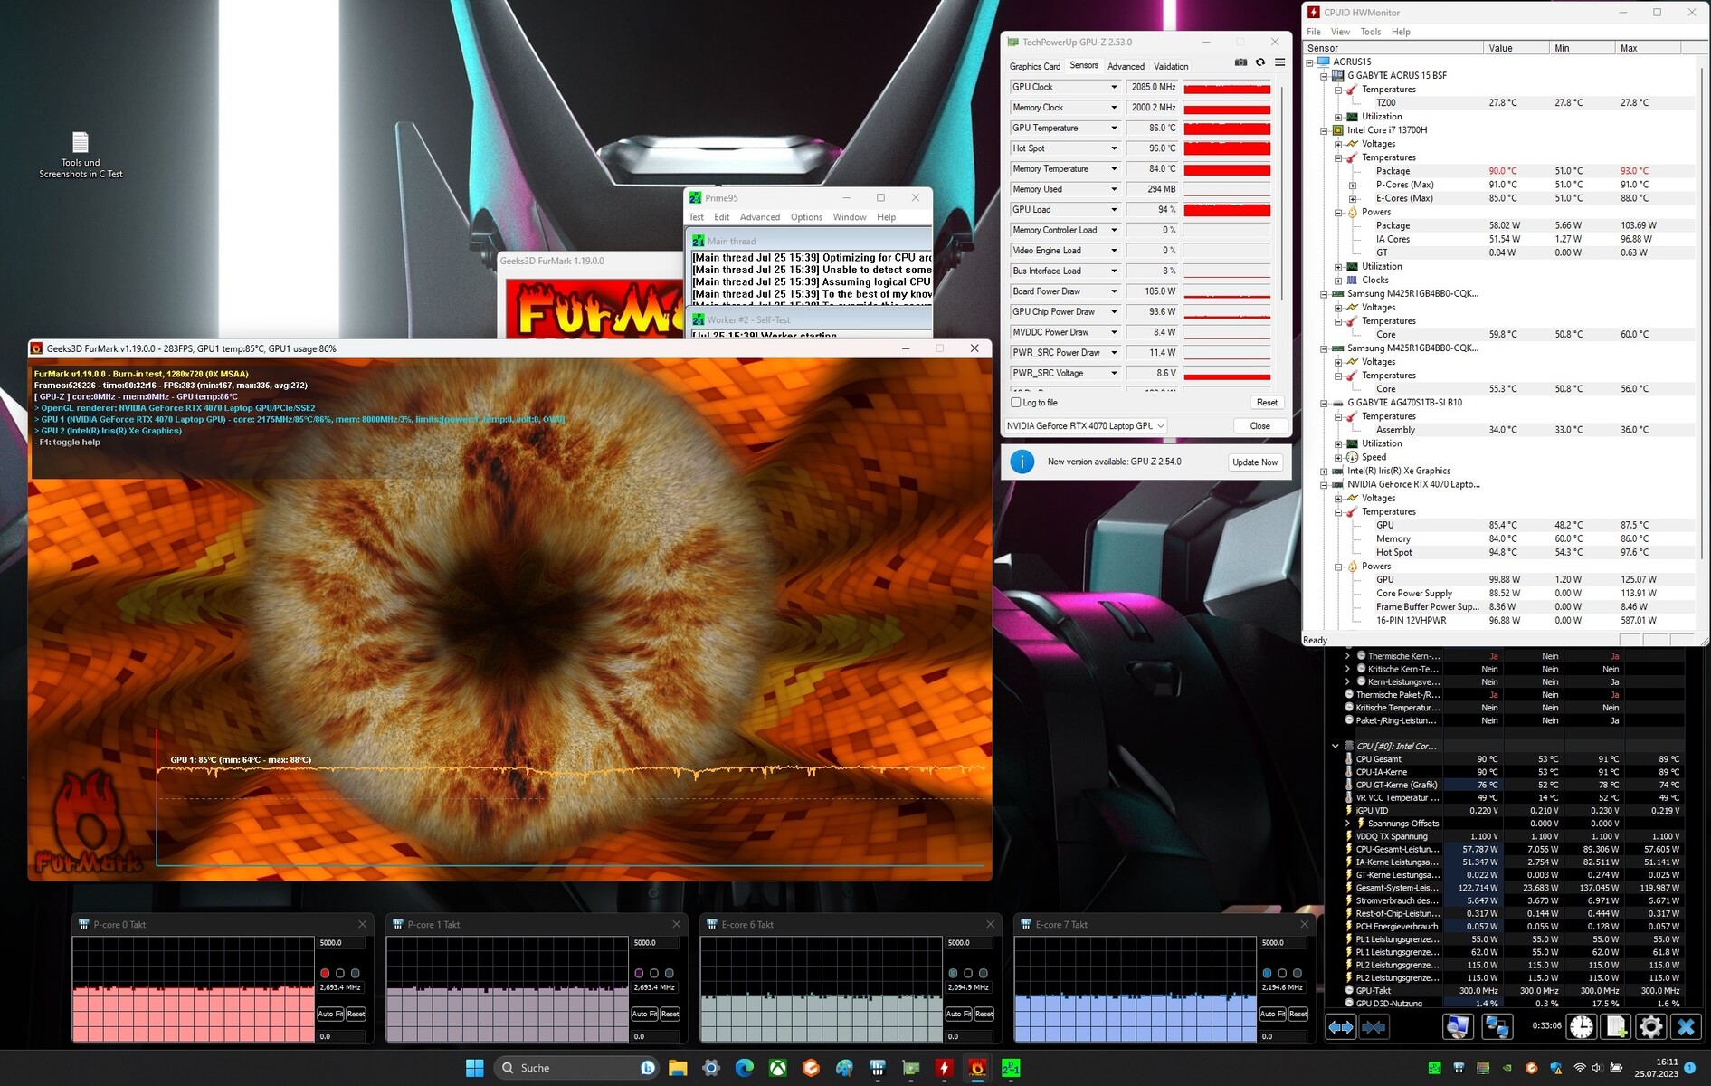1711x1086 pixels.
Task: Click HWiNFO logging sheet-with-plus icon
Action: (1616, 1027)
